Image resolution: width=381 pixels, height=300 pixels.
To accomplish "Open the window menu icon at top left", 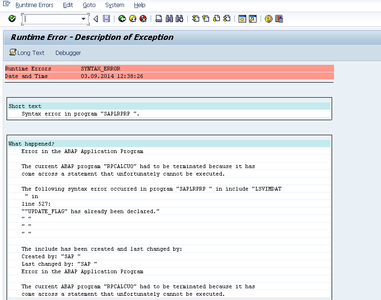I will point(7,4).
